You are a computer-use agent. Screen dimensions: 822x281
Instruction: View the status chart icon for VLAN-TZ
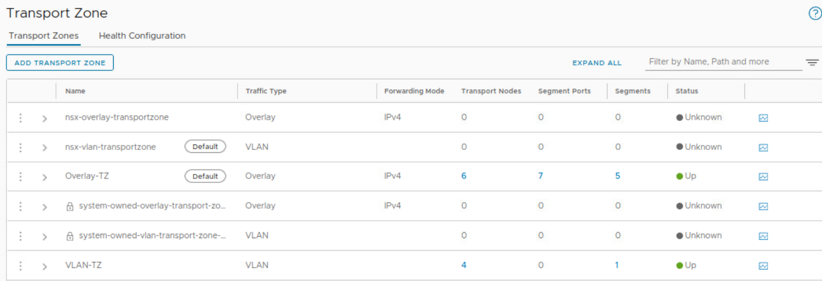tap(763, 266)
